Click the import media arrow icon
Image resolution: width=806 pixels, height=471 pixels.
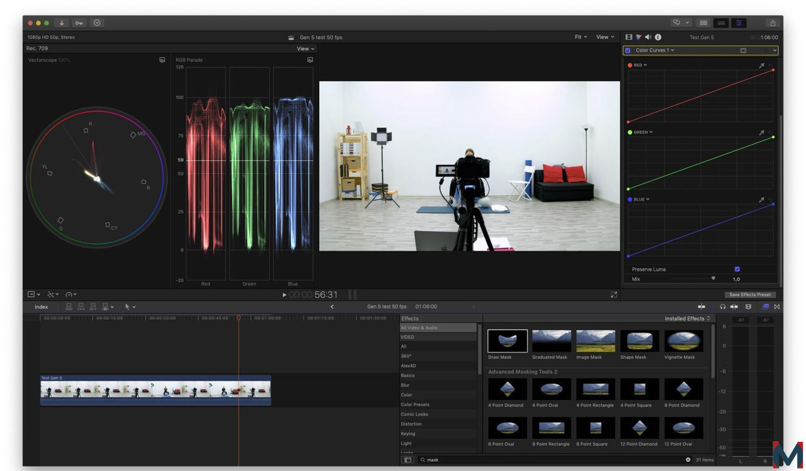pyautogui.click(x=62, y=23)
